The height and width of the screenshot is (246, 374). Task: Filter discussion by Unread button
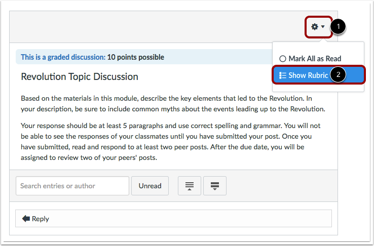click(x=150, y=186)
